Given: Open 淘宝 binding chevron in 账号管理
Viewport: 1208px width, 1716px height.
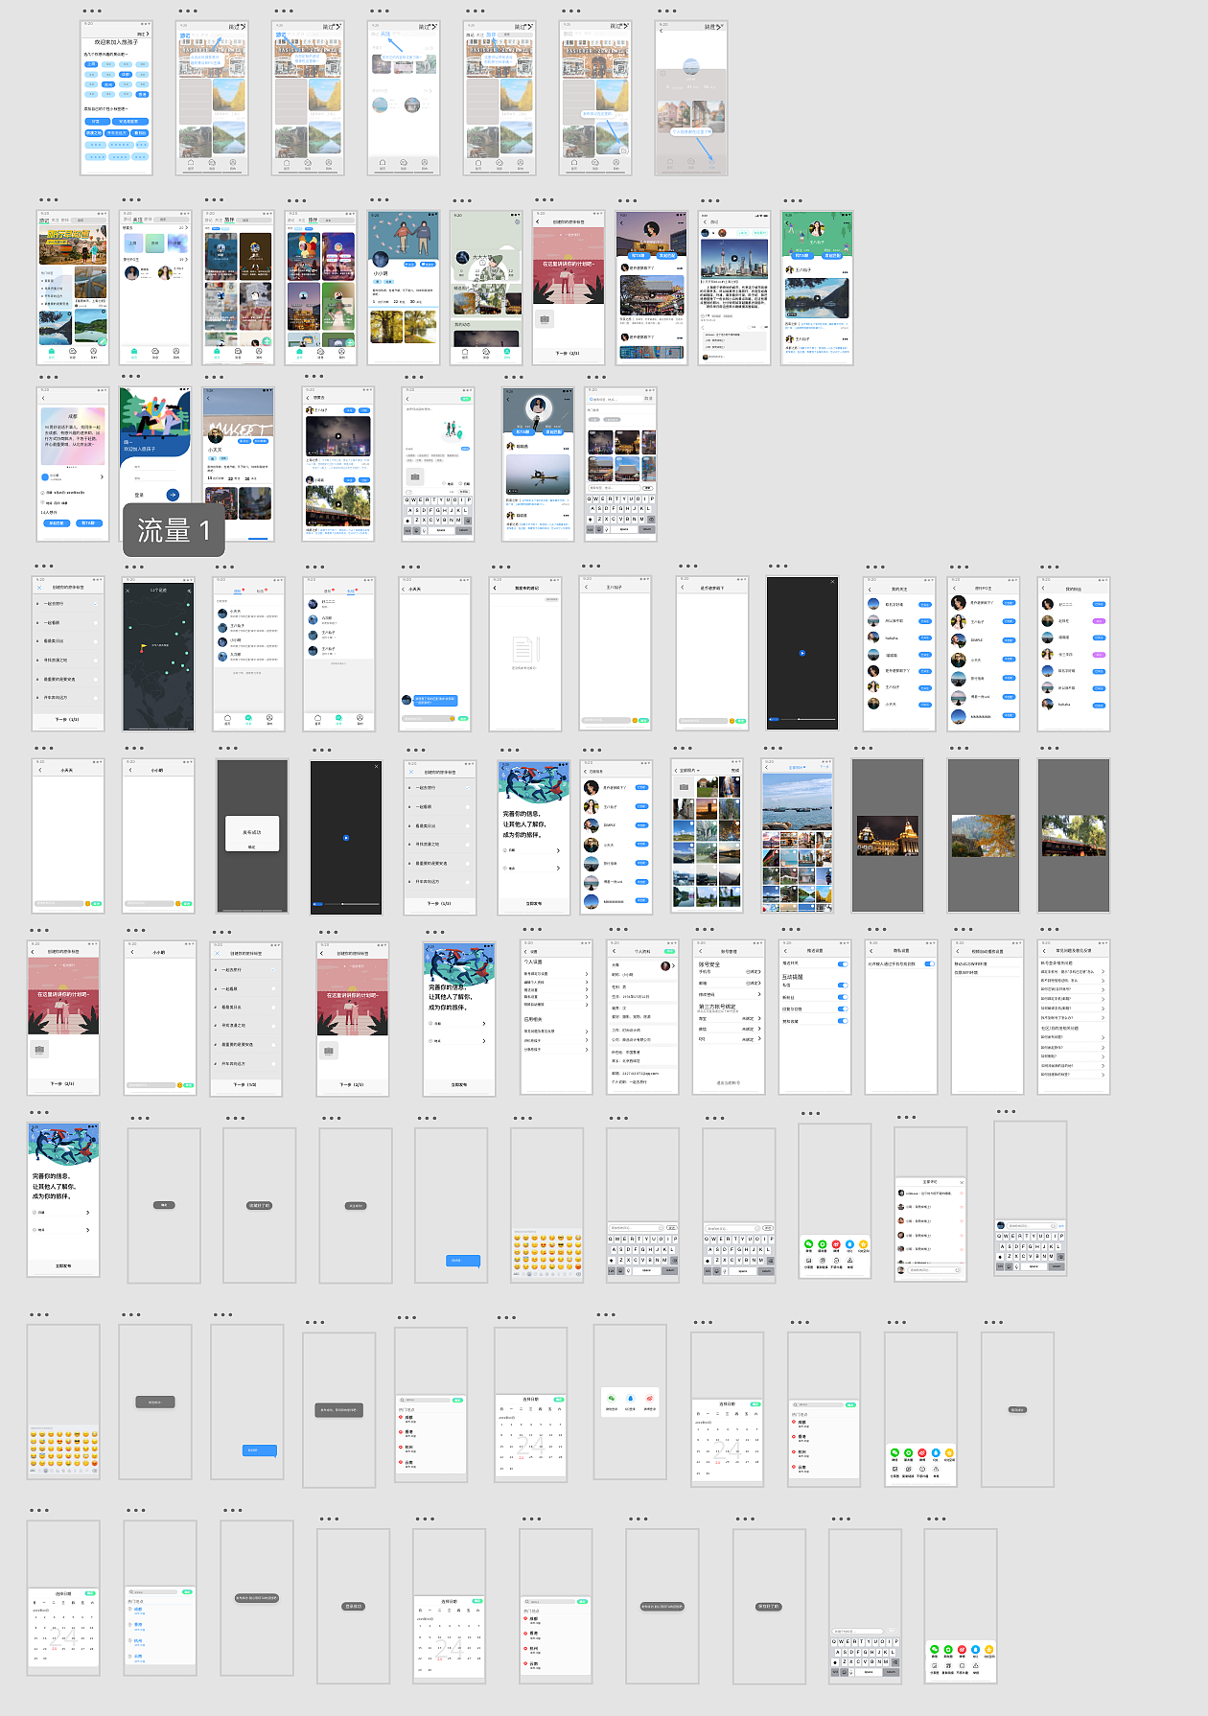Looking at the screenshot, I should (759, 1018).
